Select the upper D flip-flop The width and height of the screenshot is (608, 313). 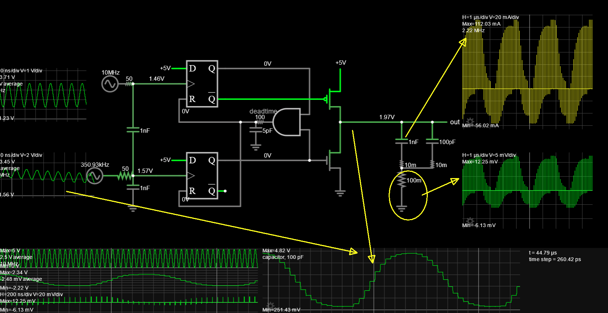(x=203, y=84)
